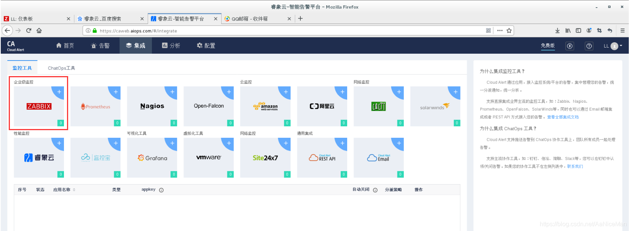Open the Nagios logo card
The image size is (630, 231).
pos(152,106)
